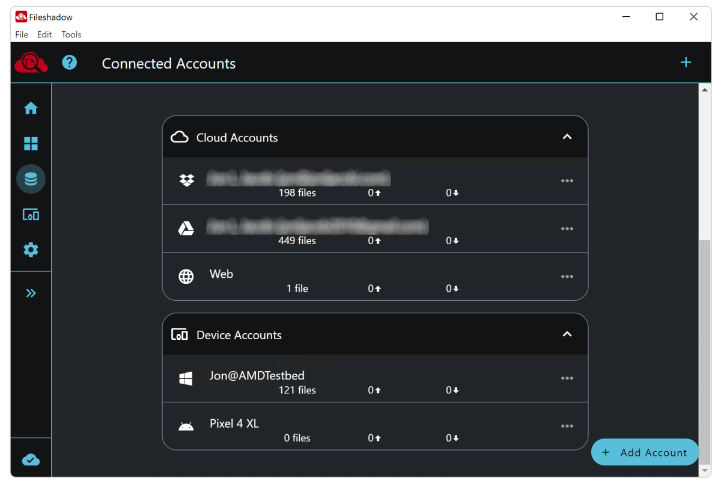Image resolution: width=721 pixels, height=489 pixels.
Task: Open options menu for Dropbox account
Action: [x=567, y=181]
